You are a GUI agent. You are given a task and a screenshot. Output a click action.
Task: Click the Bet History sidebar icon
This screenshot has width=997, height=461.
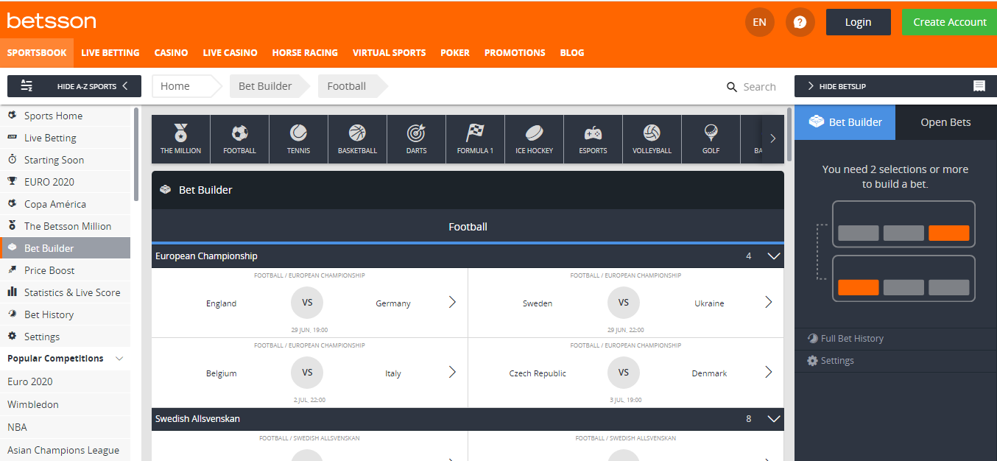pos(12,314)
